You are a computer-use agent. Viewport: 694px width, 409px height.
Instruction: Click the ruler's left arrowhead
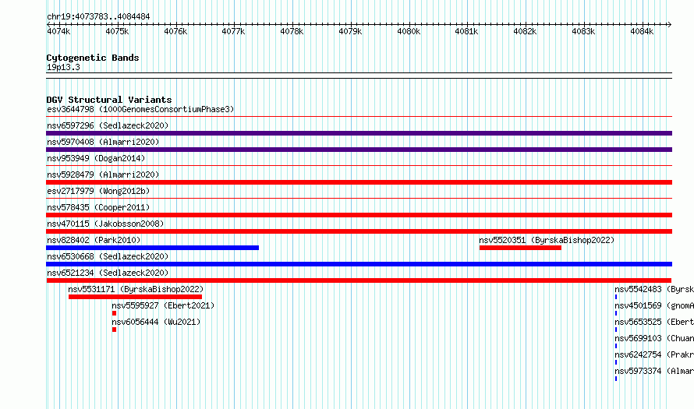[48, 24]
